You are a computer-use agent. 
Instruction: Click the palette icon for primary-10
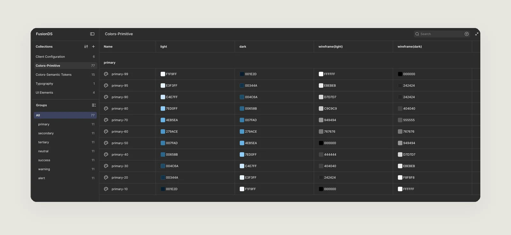106,189
